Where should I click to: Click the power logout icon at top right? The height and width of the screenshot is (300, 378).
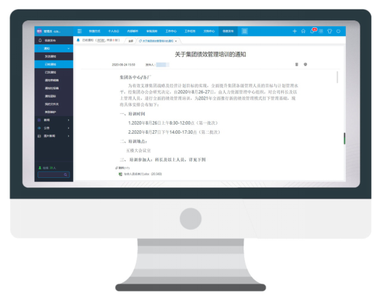(338, 31)
